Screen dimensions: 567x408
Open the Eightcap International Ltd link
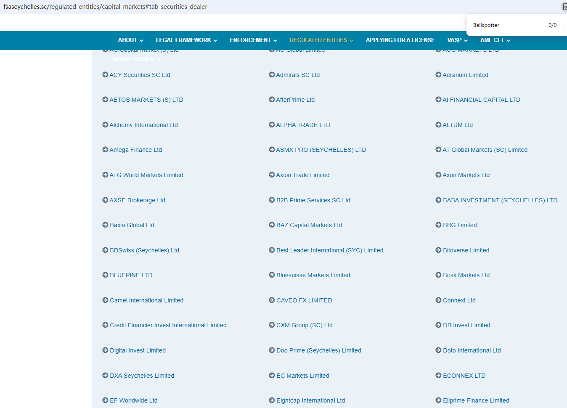pos(310,400)
